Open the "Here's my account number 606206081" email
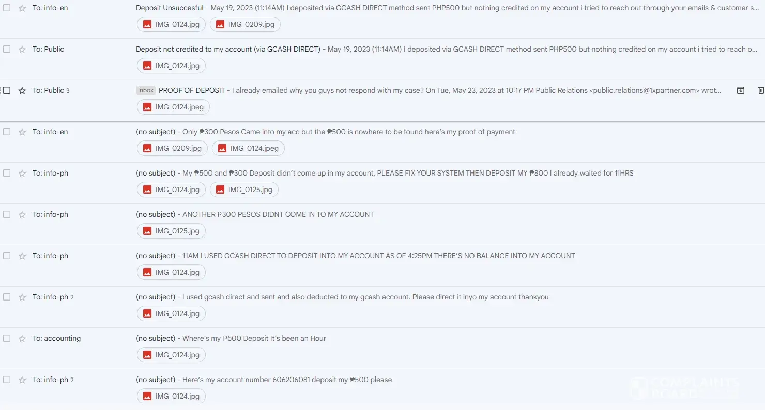Viewport: 765px width, 410px height. [287, 380]
